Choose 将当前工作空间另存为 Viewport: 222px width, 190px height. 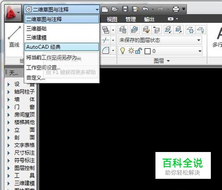(62, 58)
